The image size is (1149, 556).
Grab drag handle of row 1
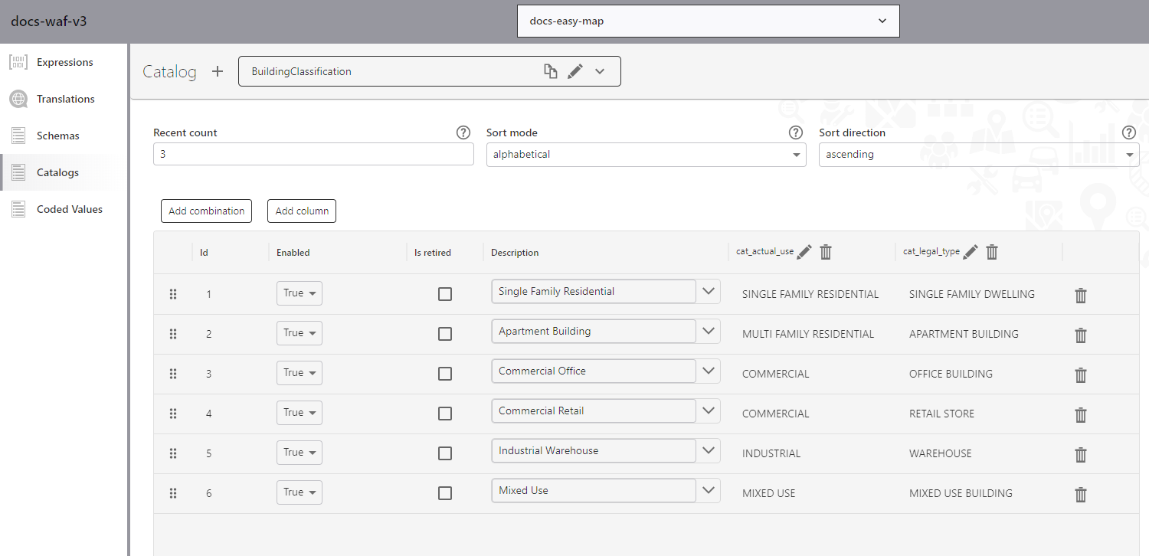[173, 294]
